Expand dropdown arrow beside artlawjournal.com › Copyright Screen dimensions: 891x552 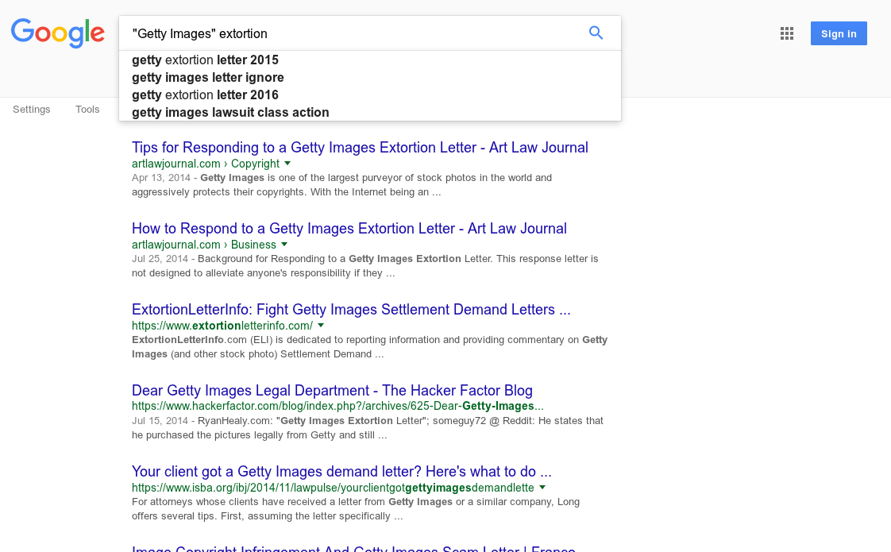(x=287, y=164)
